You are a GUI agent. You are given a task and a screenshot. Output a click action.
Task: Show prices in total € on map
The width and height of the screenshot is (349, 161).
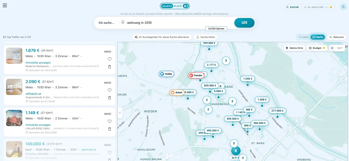click(x=332, y=48)
